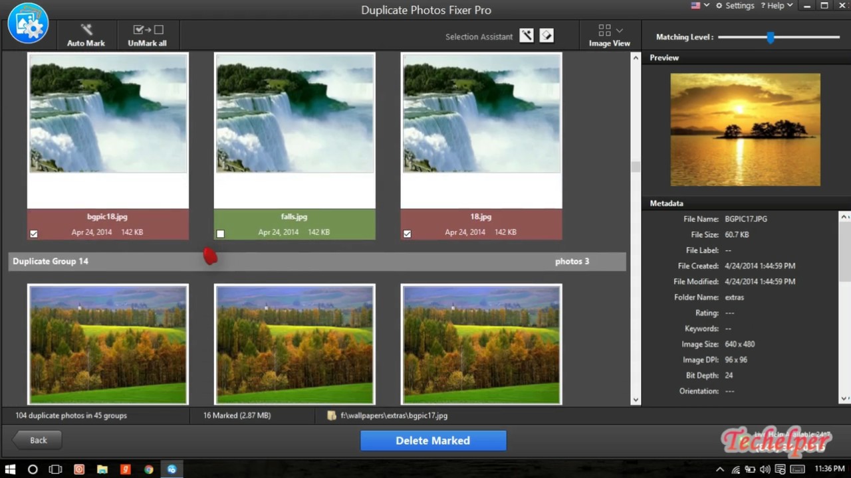Click the Metadata panel header
The height and width of the screenshot is (478, 851).
pyautogui.click(x=746, y=203)
